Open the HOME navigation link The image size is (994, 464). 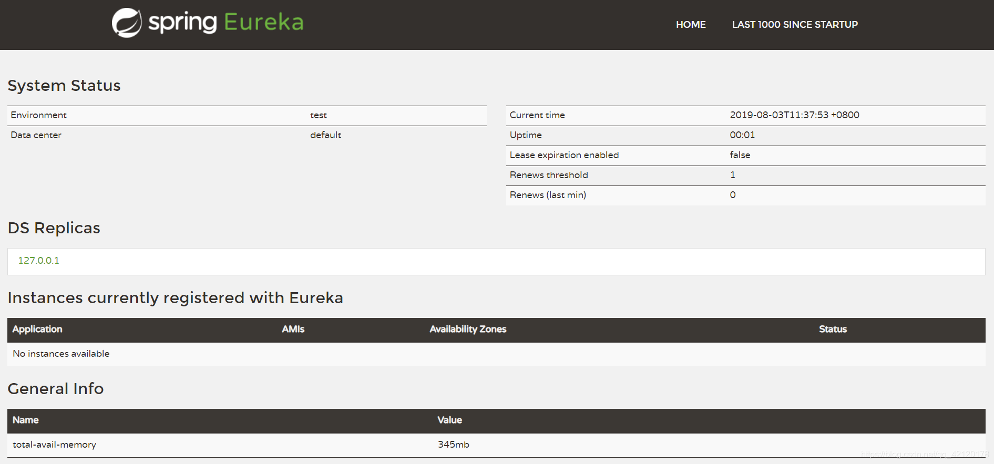point(691,25)
